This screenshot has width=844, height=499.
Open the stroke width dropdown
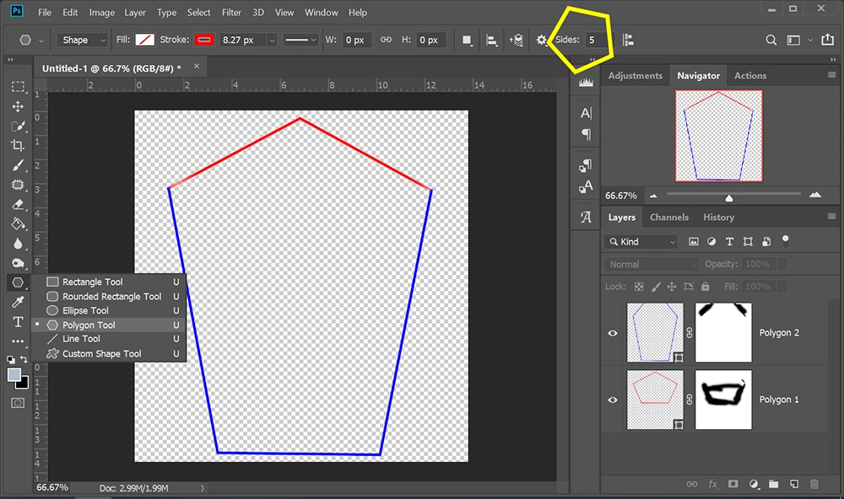pos(272,40)
